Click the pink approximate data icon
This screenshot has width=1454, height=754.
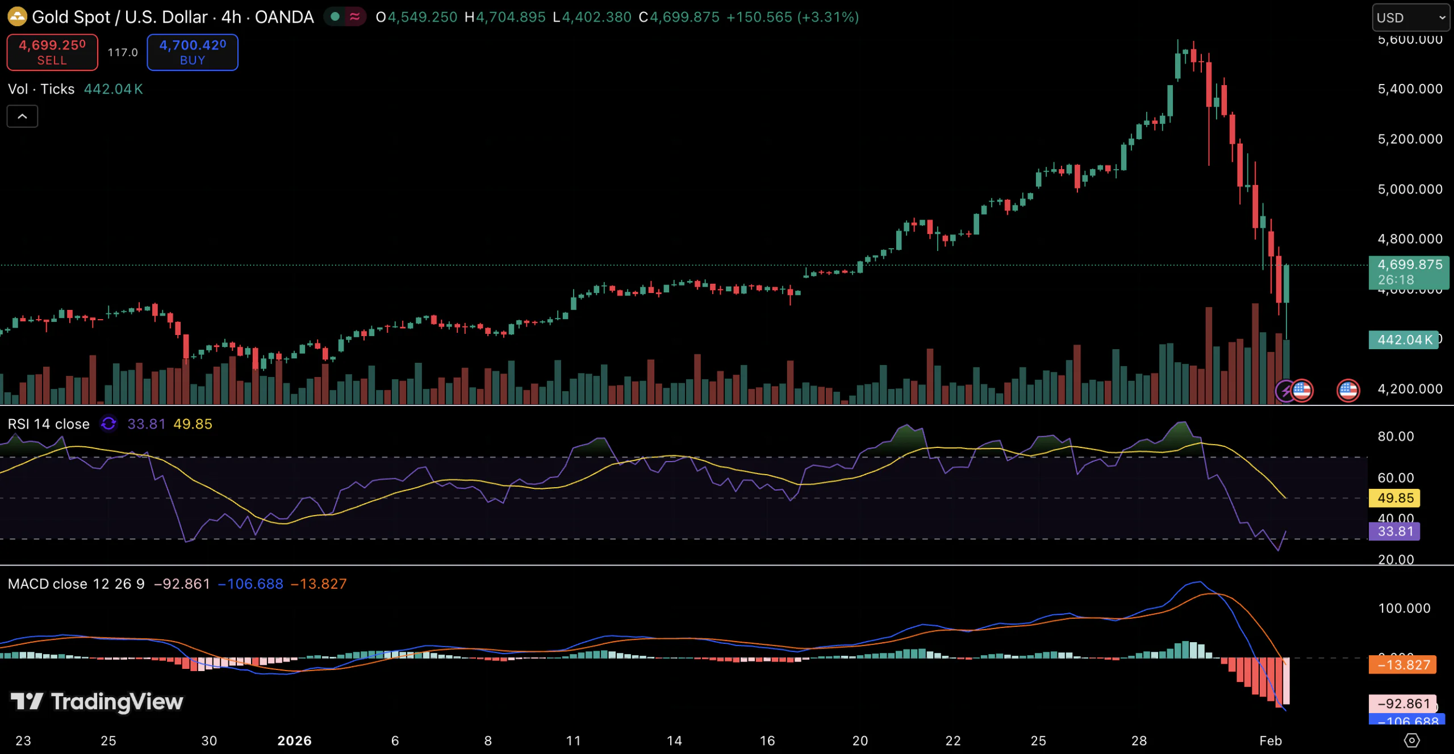point(355,16)
